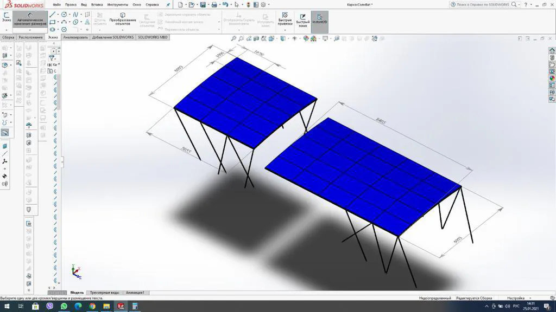Open the Sketch Text tool

[87, 21]
